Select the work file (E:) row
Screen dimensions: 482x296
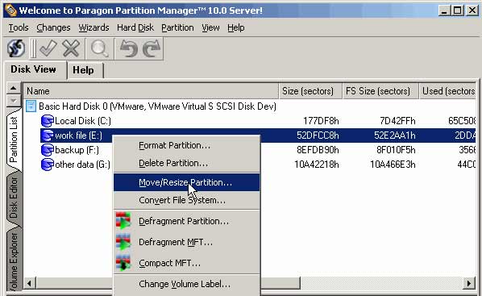[x=258, y=135]
